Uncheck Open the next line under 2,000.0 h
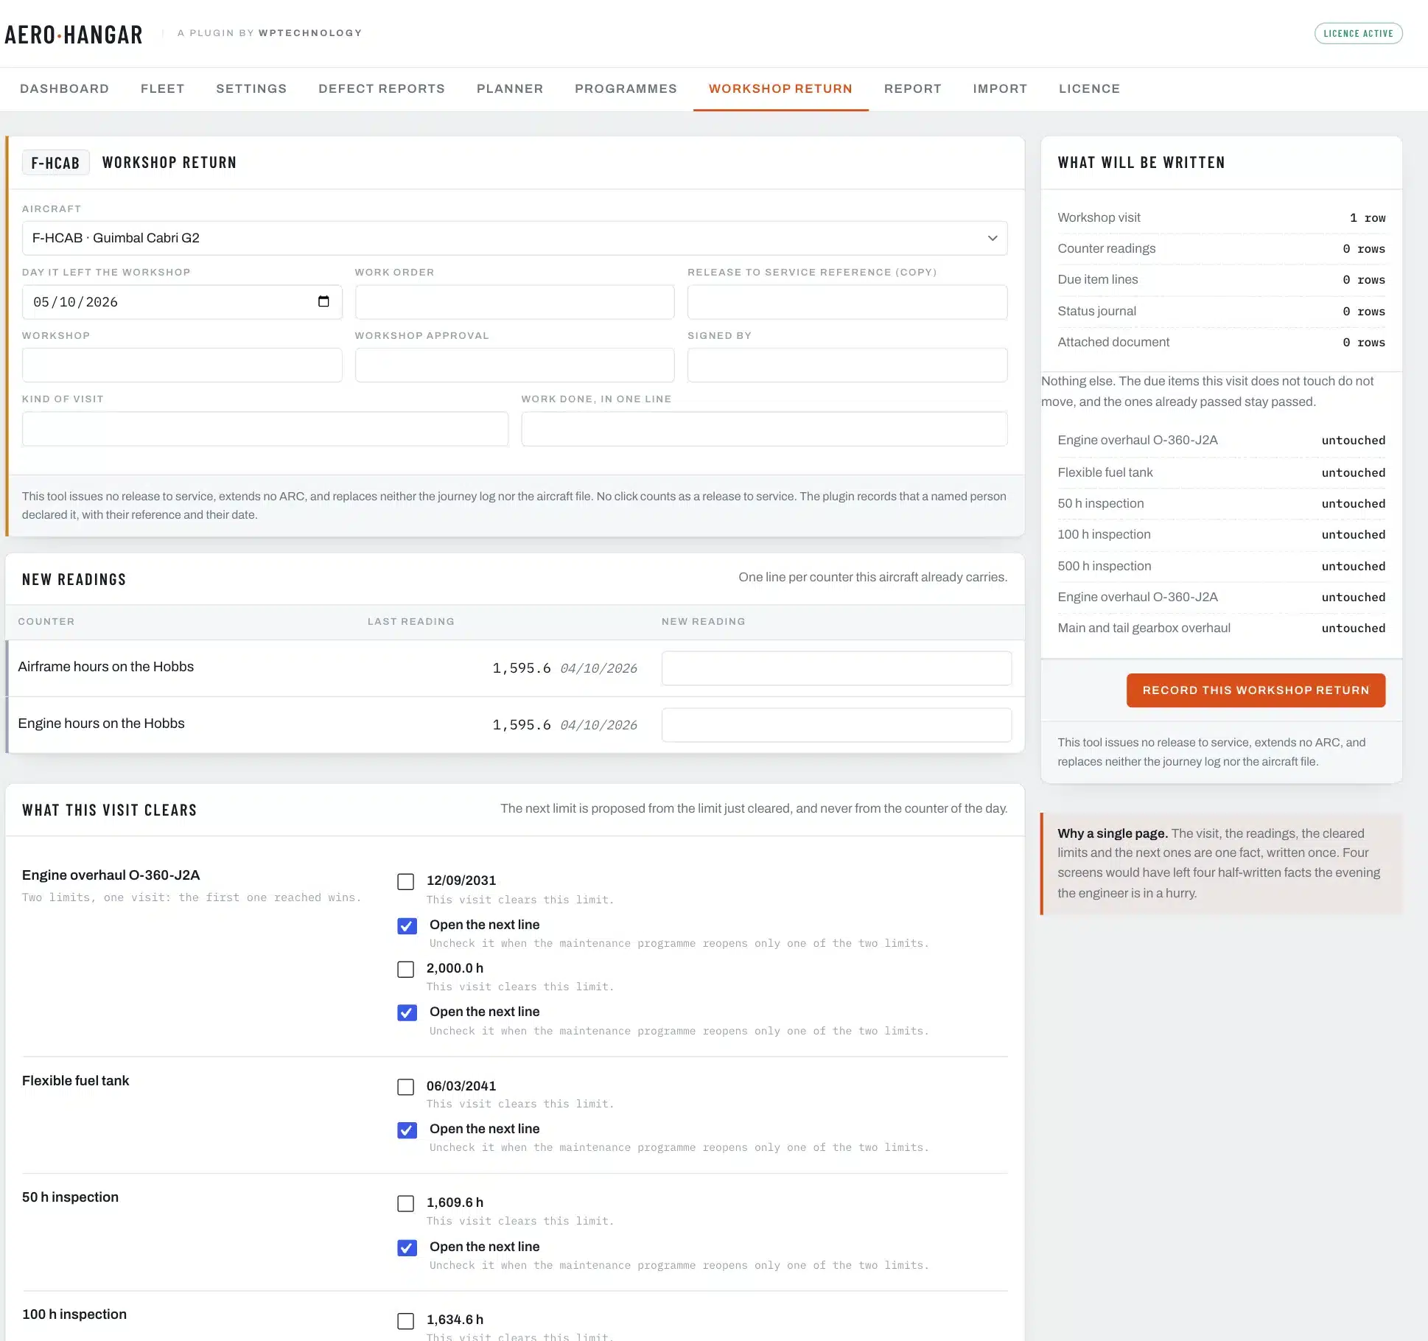 pyautogui.click(x=407, y=1012)
